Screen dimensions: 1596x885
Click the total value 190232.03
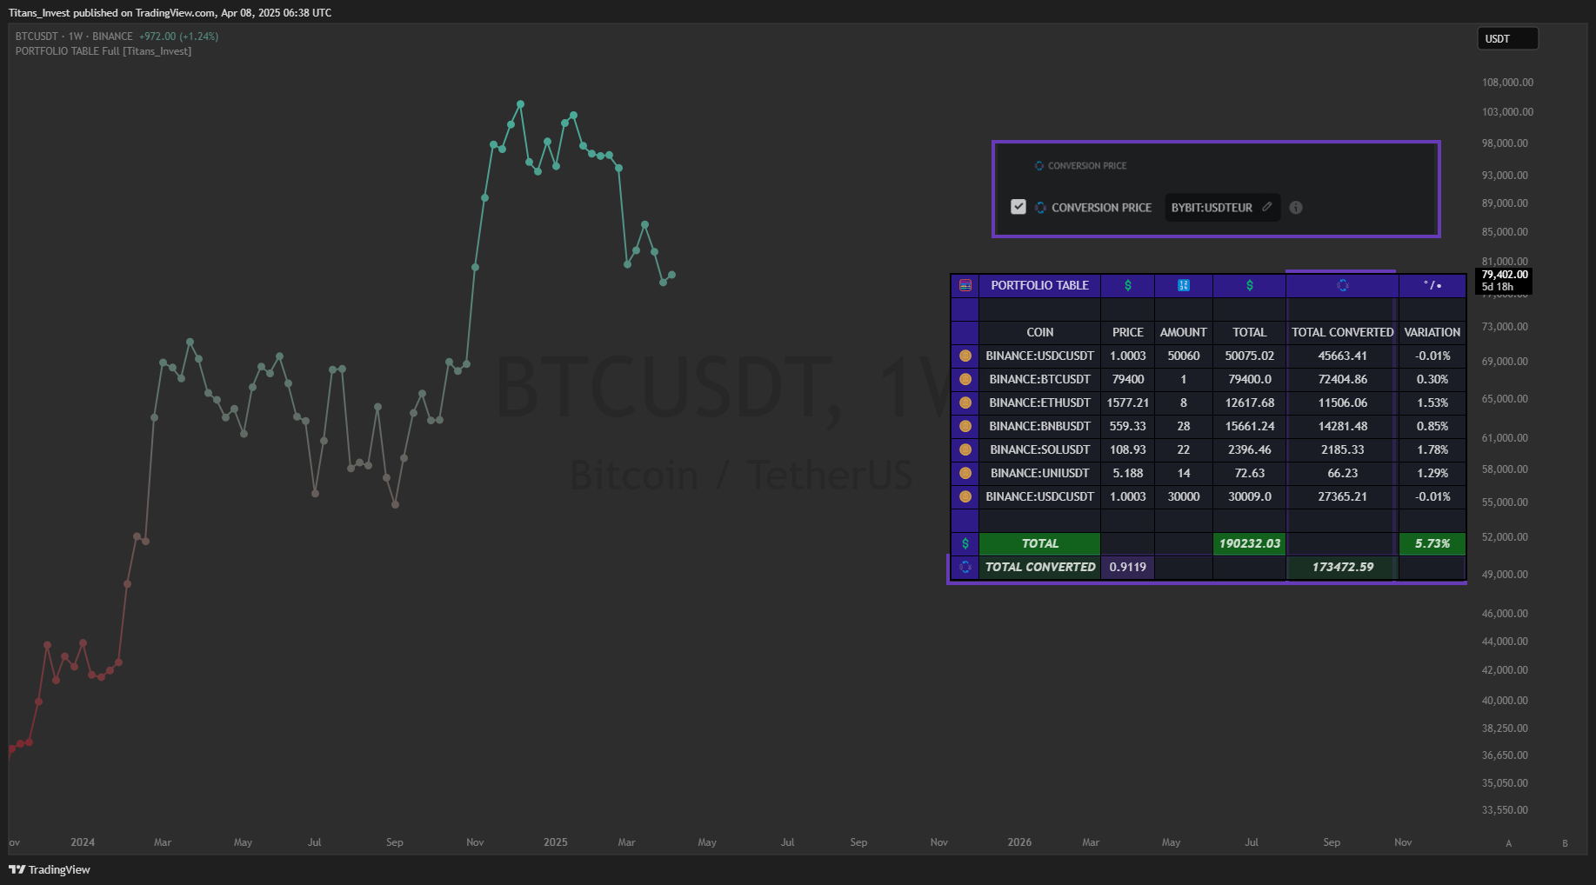1250,543
